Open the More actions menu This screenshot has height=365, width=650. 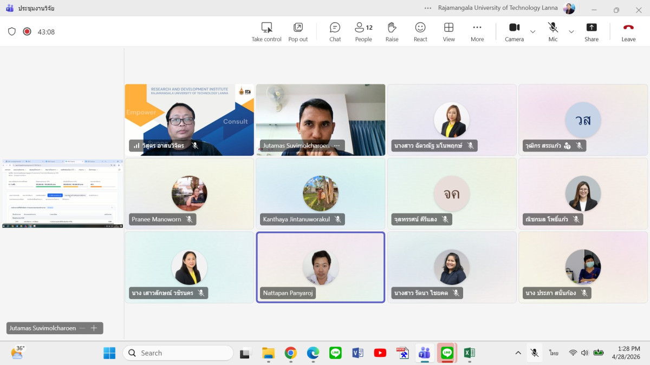coord(477,31)
